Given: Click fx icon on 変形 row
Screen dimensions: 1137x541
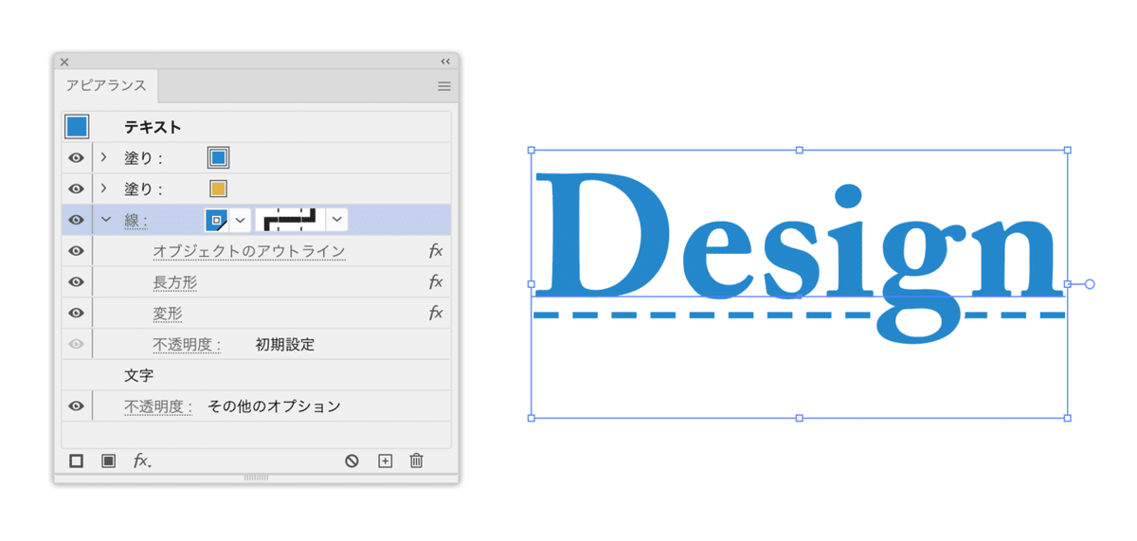Looking at the screenshot, I should click(436, 313).
